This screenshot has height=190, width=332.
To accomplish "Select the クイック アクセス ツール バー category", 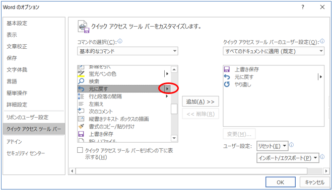I will (34, 129).
